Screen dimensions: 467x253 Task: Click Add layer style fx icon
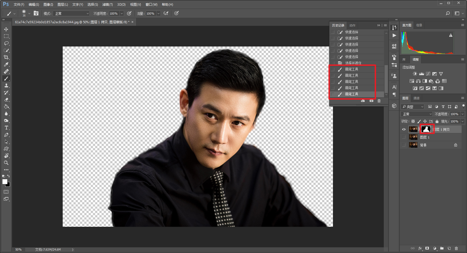[420, 248]
